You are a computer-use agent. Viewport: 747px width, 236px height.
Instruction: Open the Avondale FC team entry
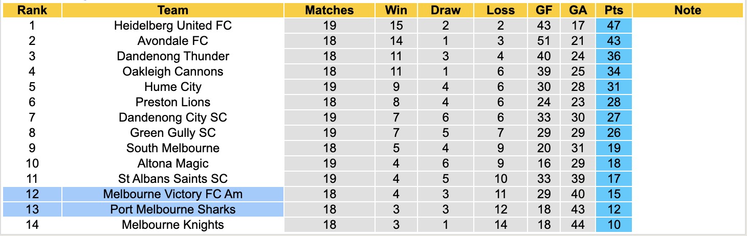pos(172,41)
